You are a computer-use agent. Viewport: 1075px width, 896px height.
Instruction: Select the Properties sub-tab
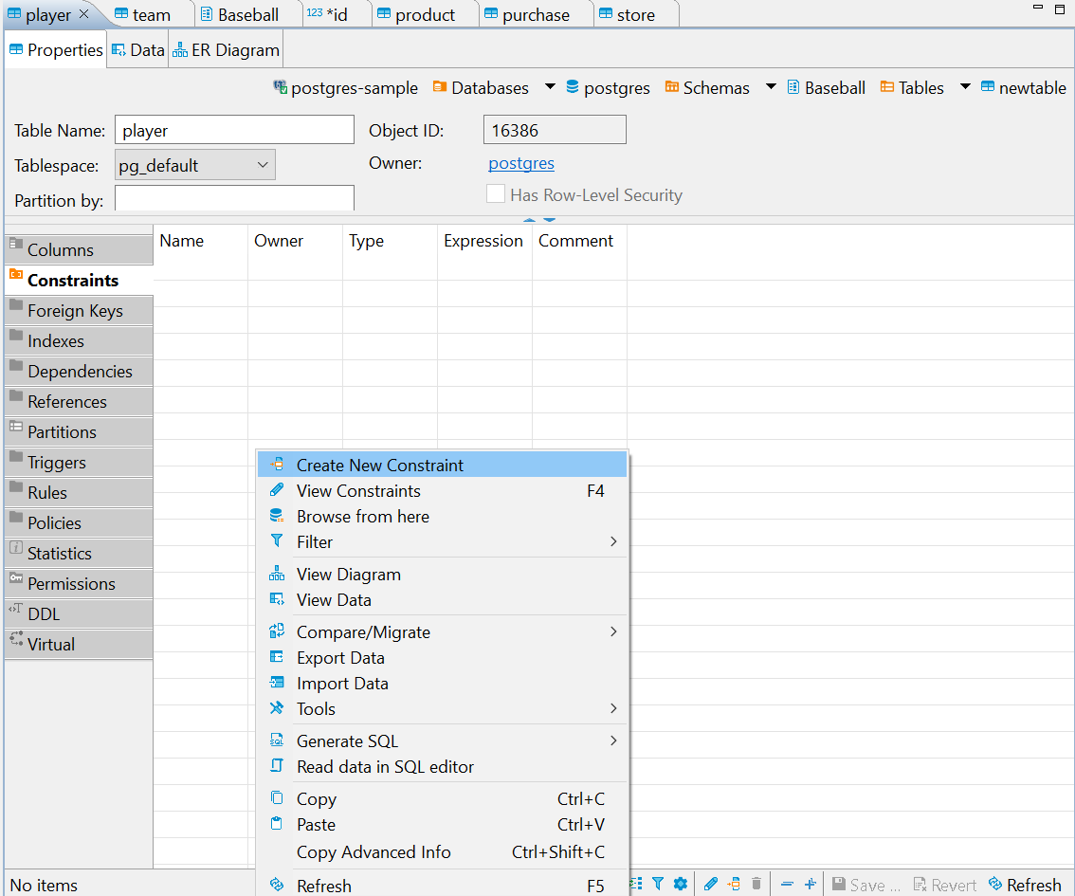[56, 50]
